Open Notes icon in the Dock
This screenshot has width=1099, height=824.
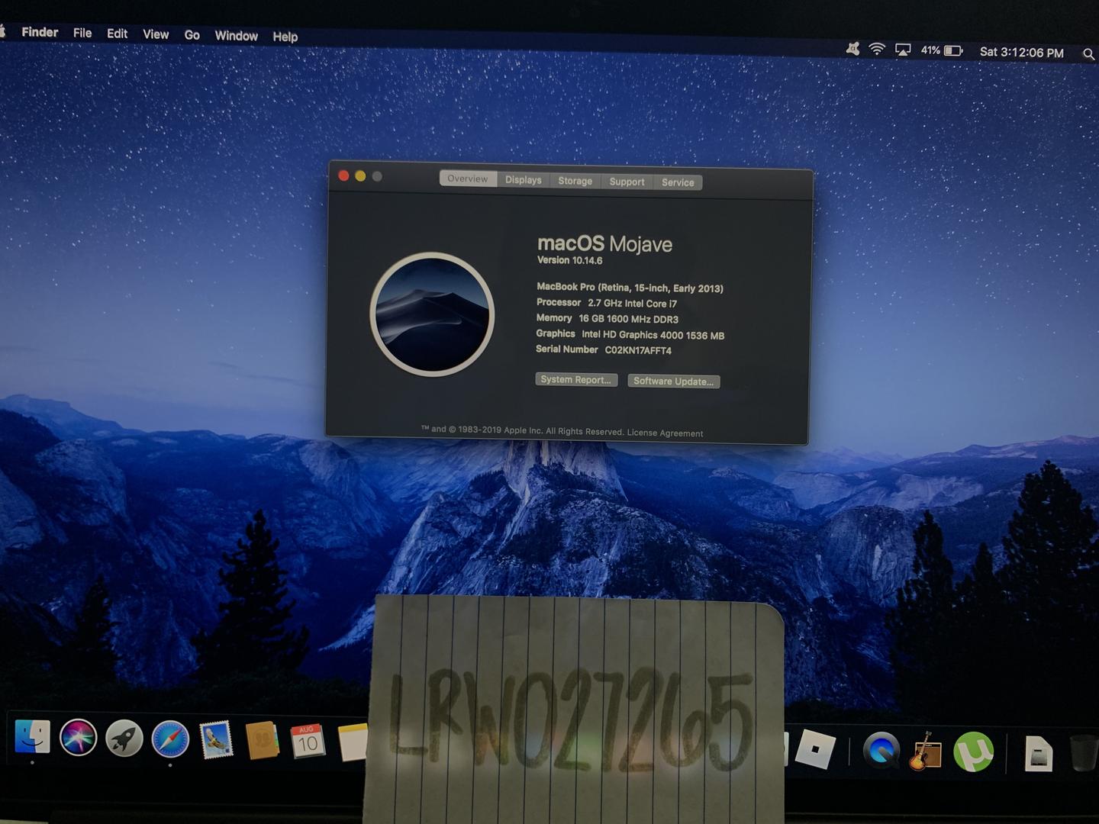tap(353, 742)
